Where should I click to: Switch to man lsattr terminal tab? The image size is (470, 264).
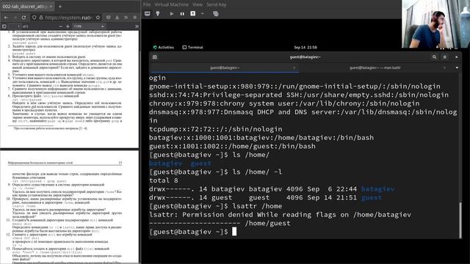pyautogui.click(x=375, y=68)
